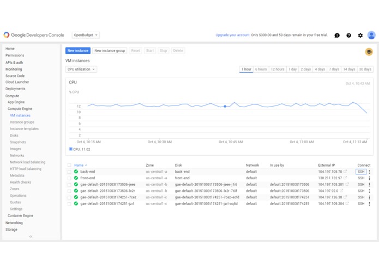Image resolution: width=379 pixels, height=270 pixels.
Task: Open the yellow tutorial graduation cap icon
Action: click(x=369, y=51)
